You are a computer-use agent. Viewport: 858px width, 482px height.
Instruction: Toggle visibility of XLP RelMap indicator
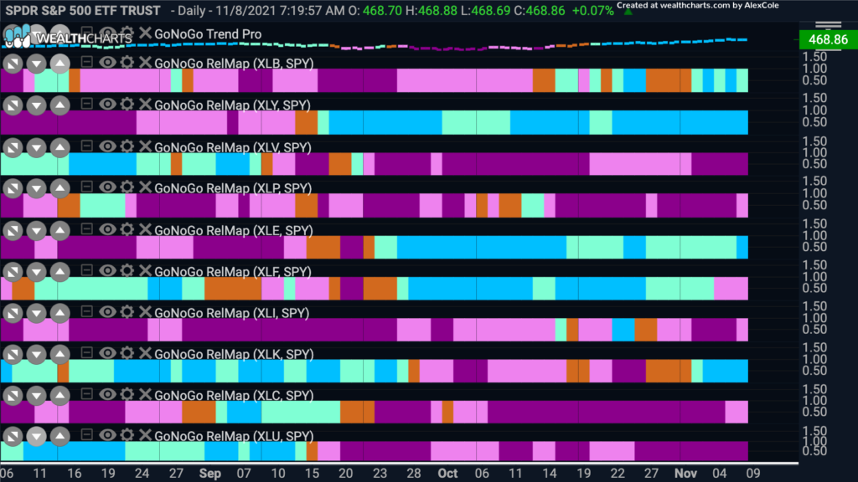[x=107, y=187]
